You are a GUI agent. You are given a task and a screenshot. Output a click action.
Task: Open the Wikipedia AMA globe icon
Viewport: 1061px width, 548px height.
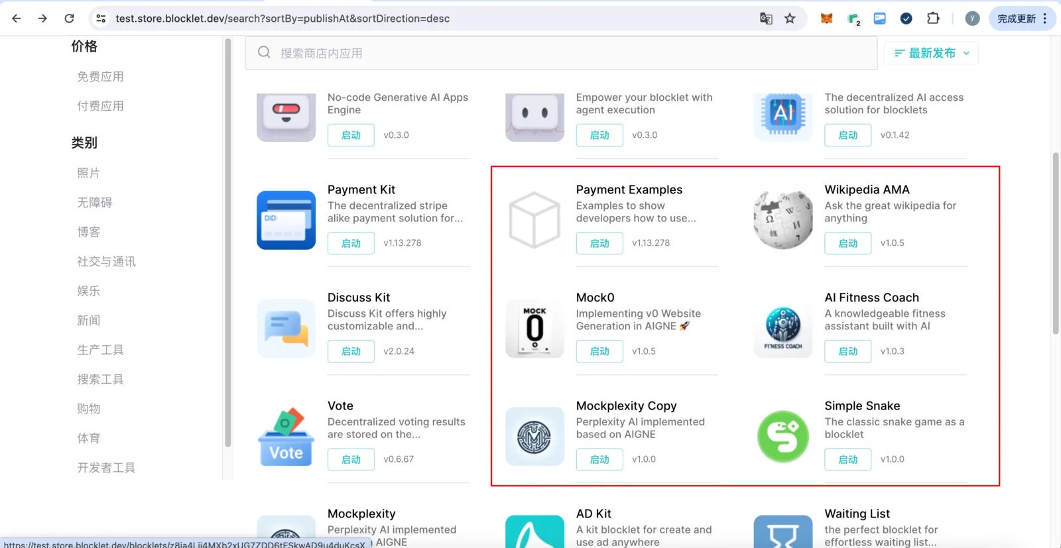(x=783, y=220)
